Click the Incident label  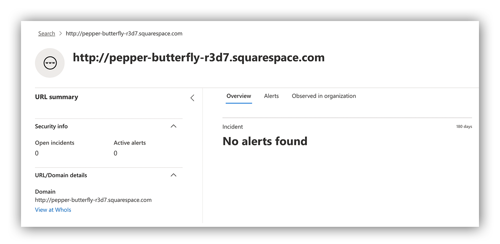pyautogui.click(x=233, y=127)
